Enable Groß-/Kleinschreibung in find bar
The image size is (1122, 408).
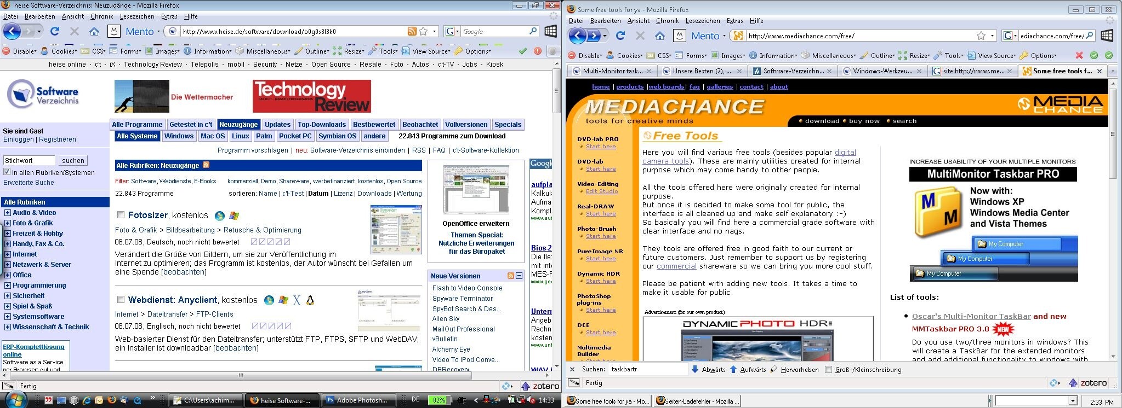click(829, 369)
